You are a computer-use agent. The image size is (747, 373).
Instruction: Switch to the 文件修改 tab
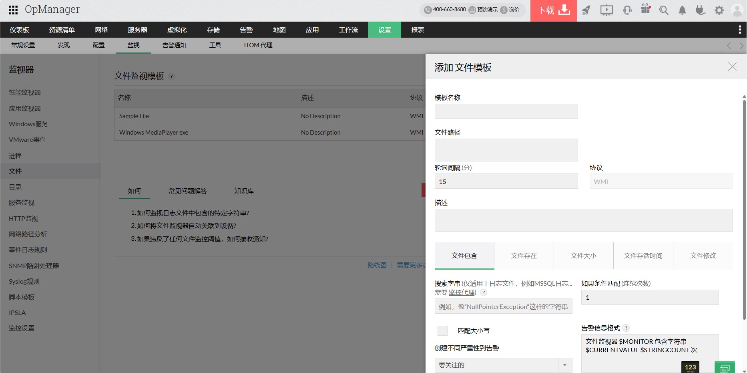click(703, 256)
